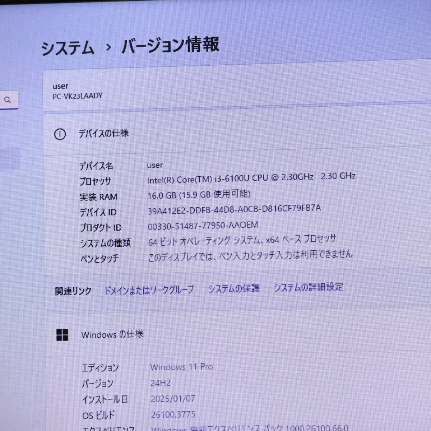Click the Windows logo icon
Image resolution: width=431 pixels, height=431 pixels.
point(62,335)
